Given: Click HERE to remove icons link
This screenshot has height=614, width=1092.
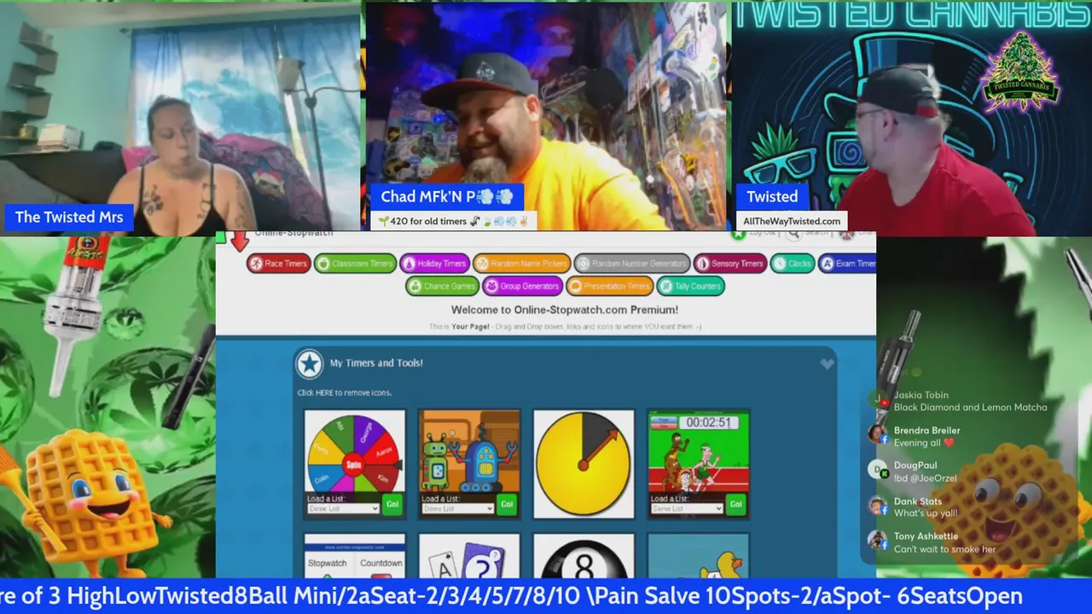Looking at the screenshot, I should point(344,392).
